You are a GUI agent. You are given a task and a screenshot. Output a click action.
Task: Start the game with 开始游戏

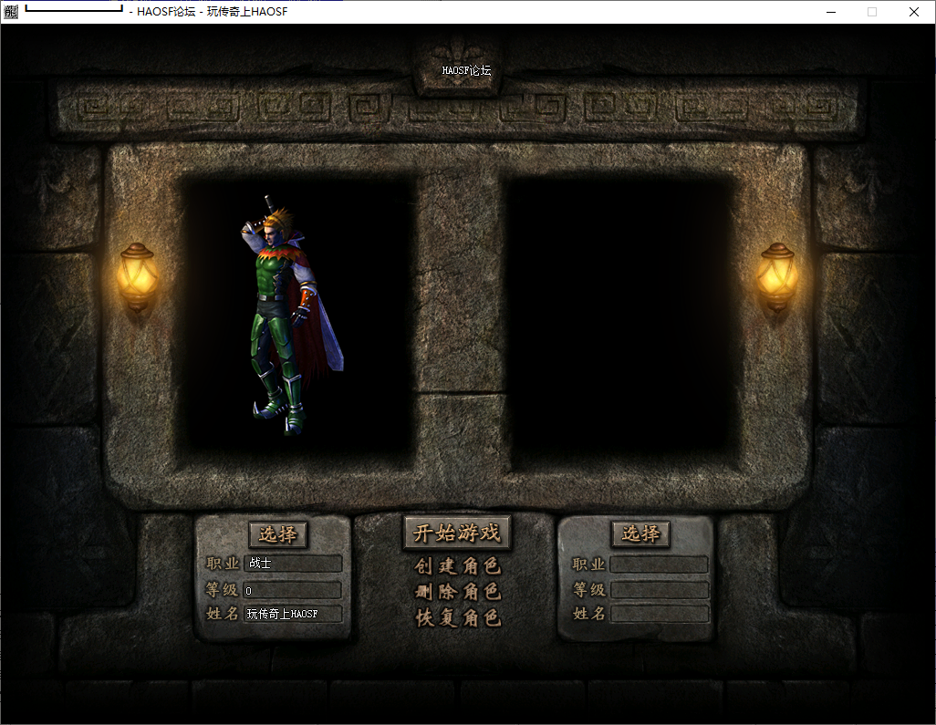click(x=457, y=533)
